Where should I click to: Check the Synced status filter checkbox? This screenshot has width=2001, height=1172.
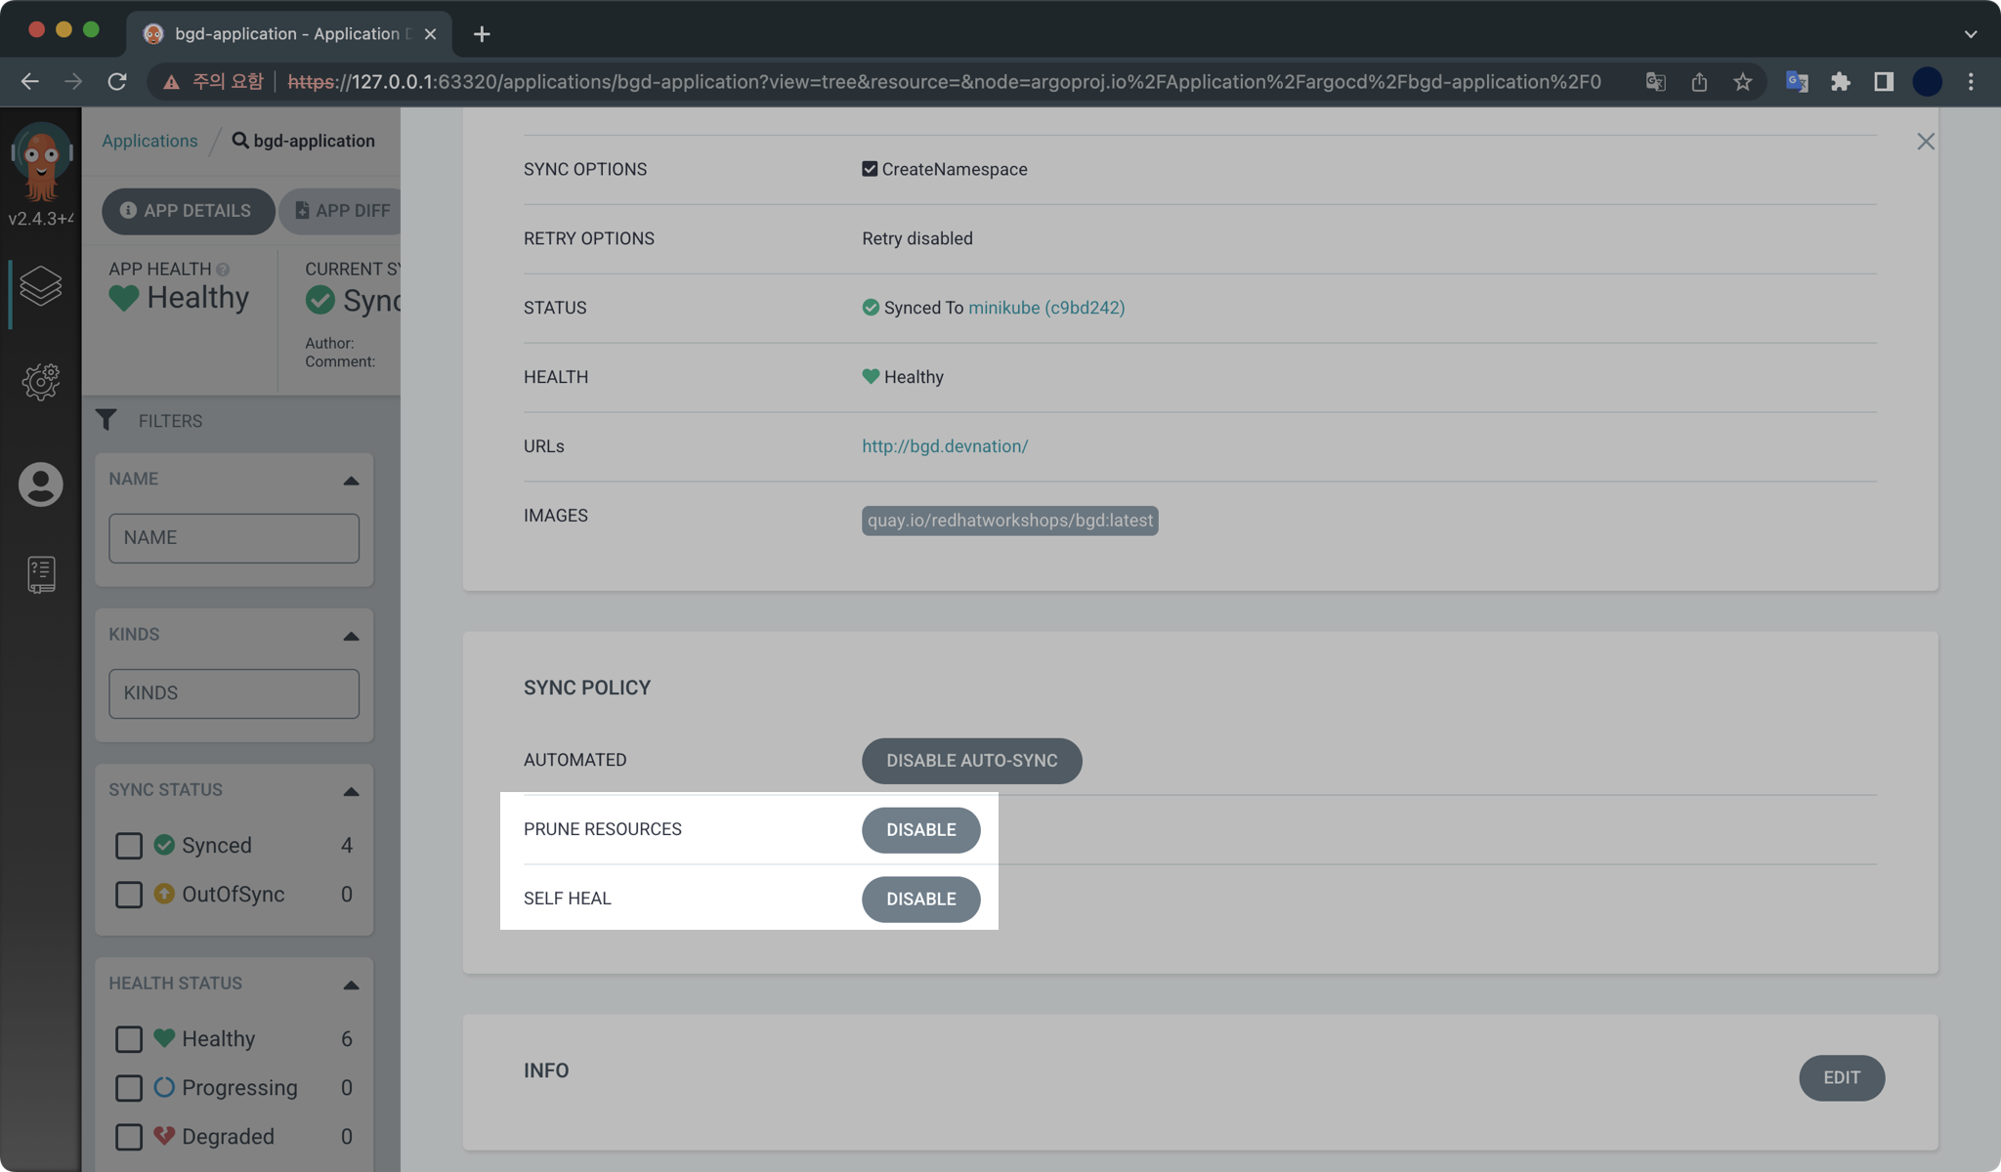129,846
